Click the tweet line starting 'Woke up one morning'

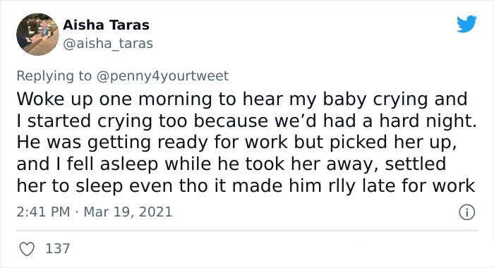[242, 99]
